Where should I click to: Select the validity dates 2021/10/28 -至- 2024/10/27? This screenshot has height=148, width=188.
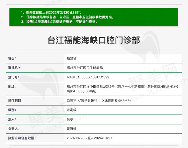[x=89, y=138]
